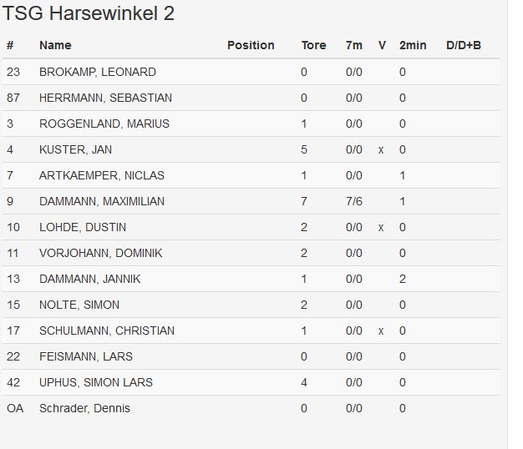523x449 pixels.
Task: Click the 2min column header
Action: point(413,45)
